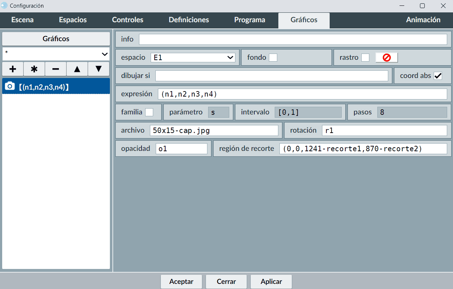The image size is (453, 289).
Task: Switch to the Controles tab
Action: pos(127,20)
